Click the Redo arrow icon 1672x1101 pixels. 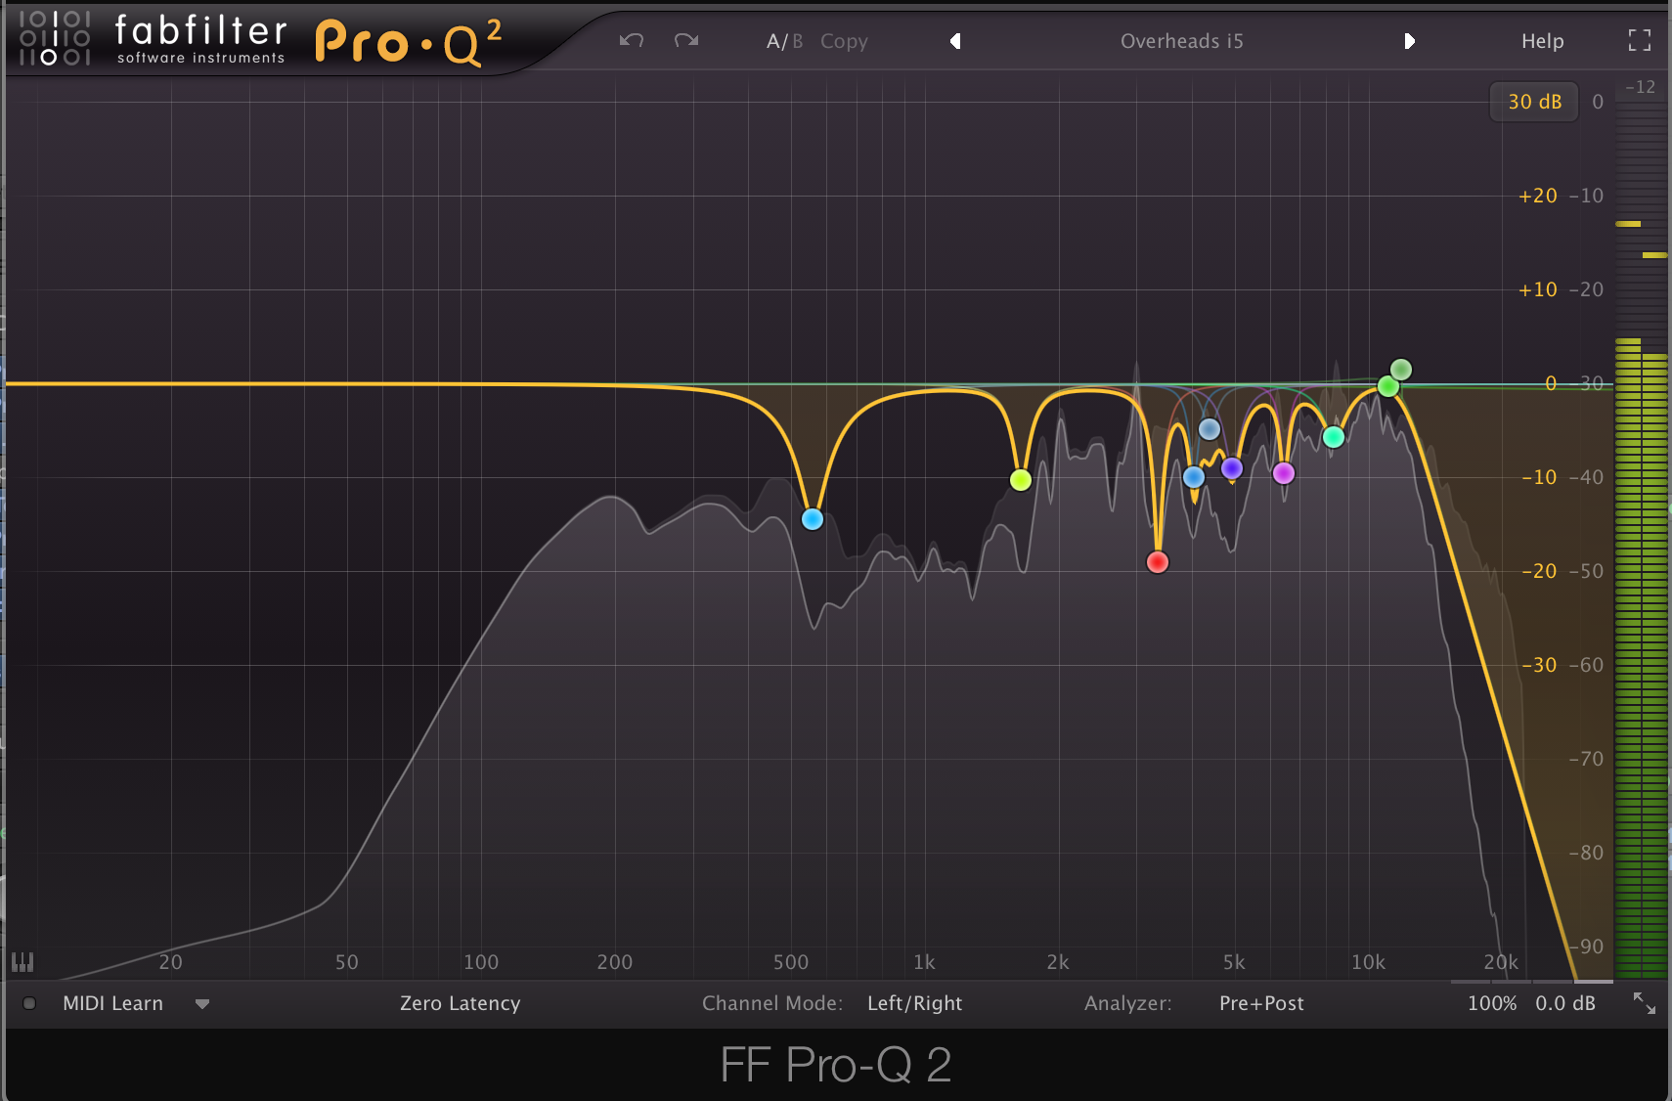[686, 40]
